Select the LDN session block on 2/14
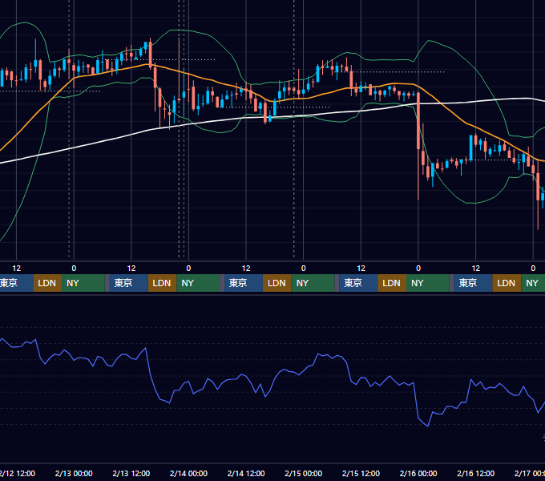This screenshot has height=481, width=545. tap(277, 283)
